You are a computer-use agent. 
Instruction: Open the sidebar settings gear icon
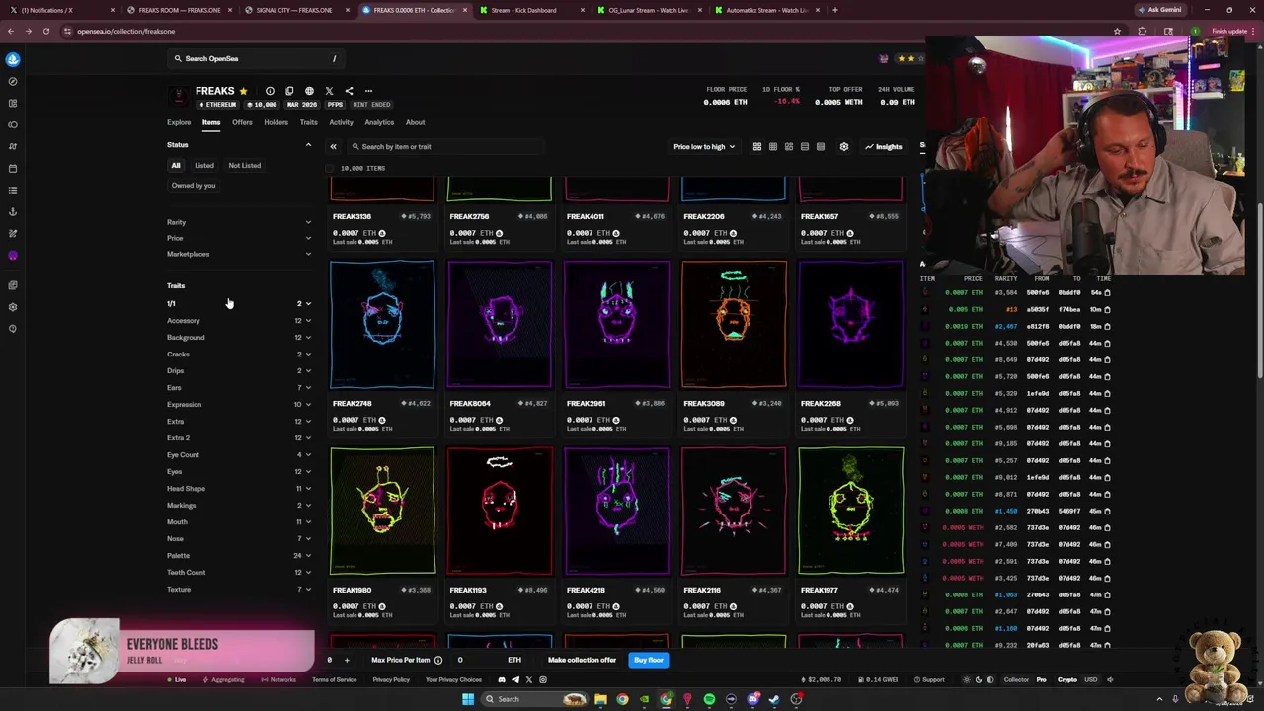click(x=12, y=307)
